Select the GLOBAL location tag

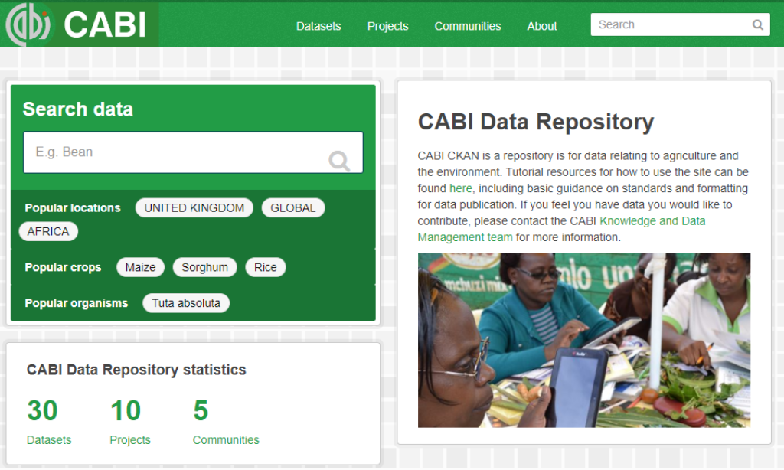click(293, 208)
